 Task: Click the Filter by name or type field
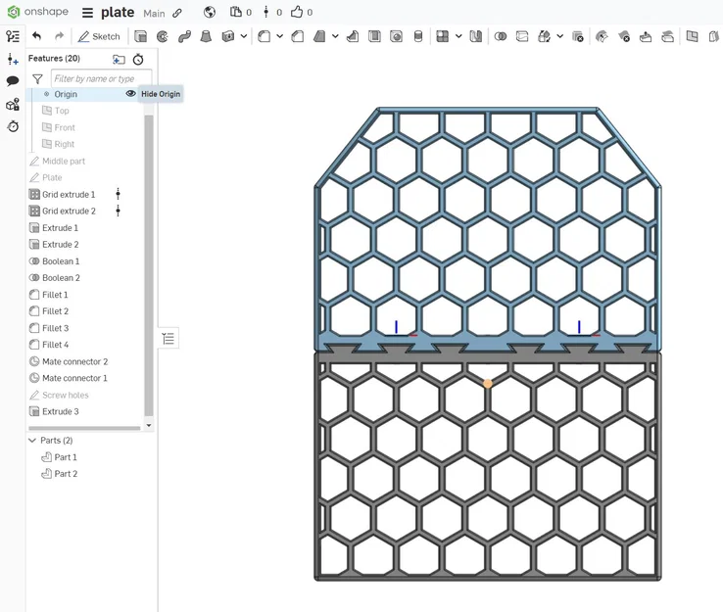click(x=101, y=79)
